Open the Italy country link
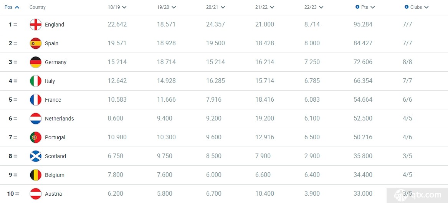448x203 pixels. [50, 81]
